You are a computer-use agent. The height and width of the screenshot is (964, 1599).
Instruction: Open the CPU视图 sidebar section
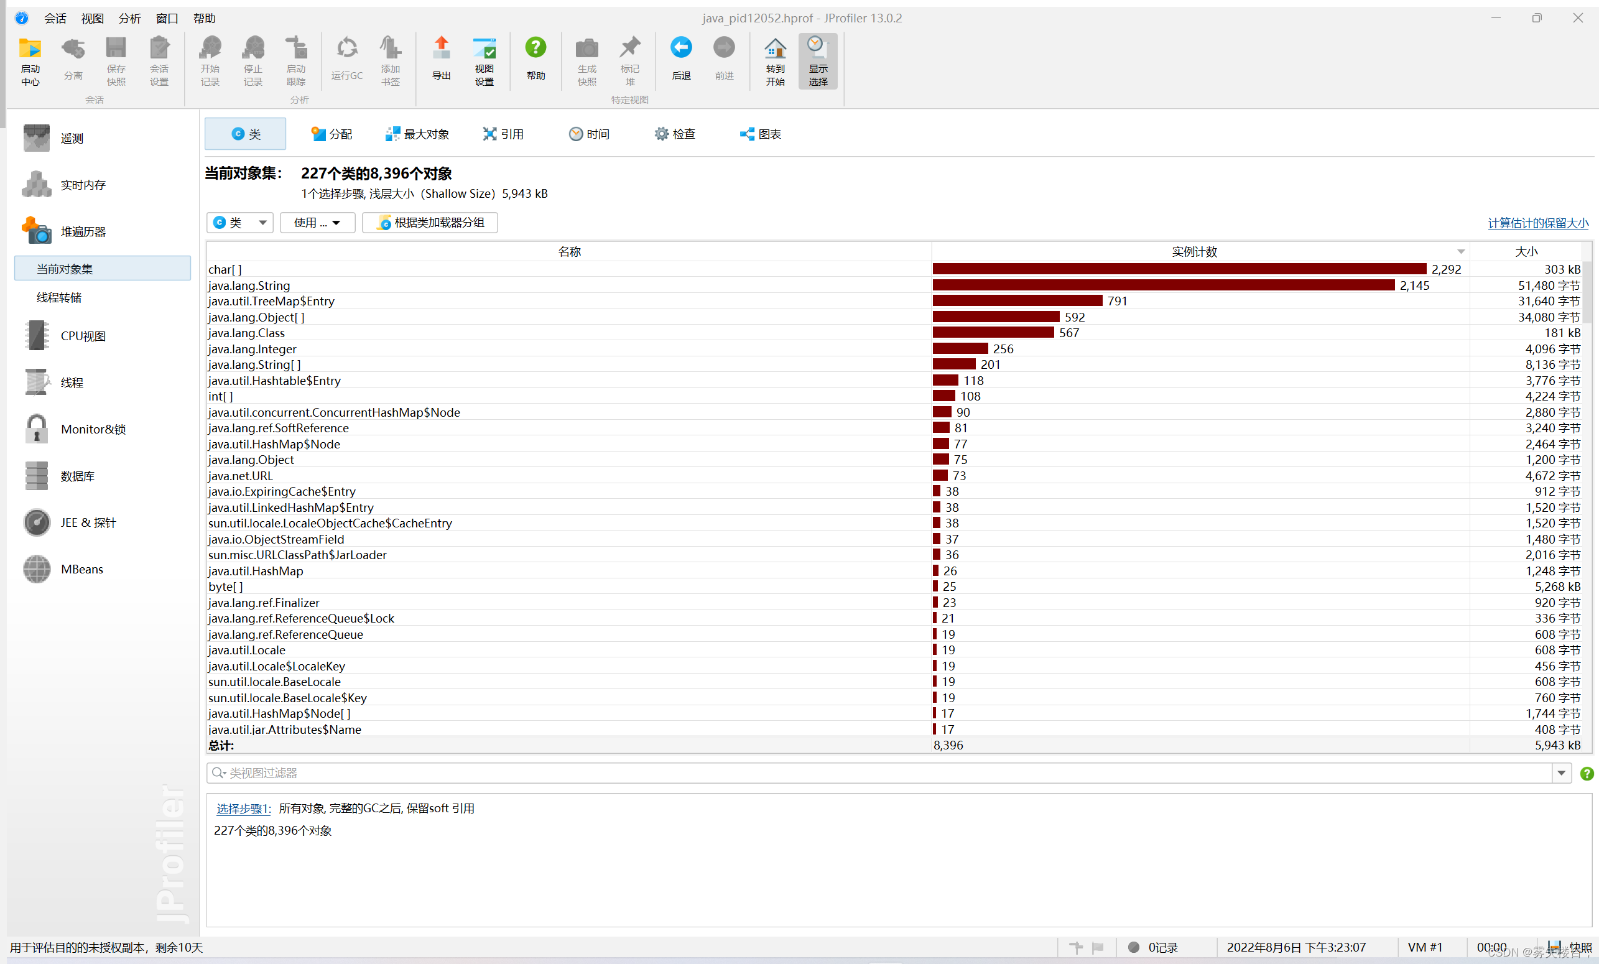104,336
